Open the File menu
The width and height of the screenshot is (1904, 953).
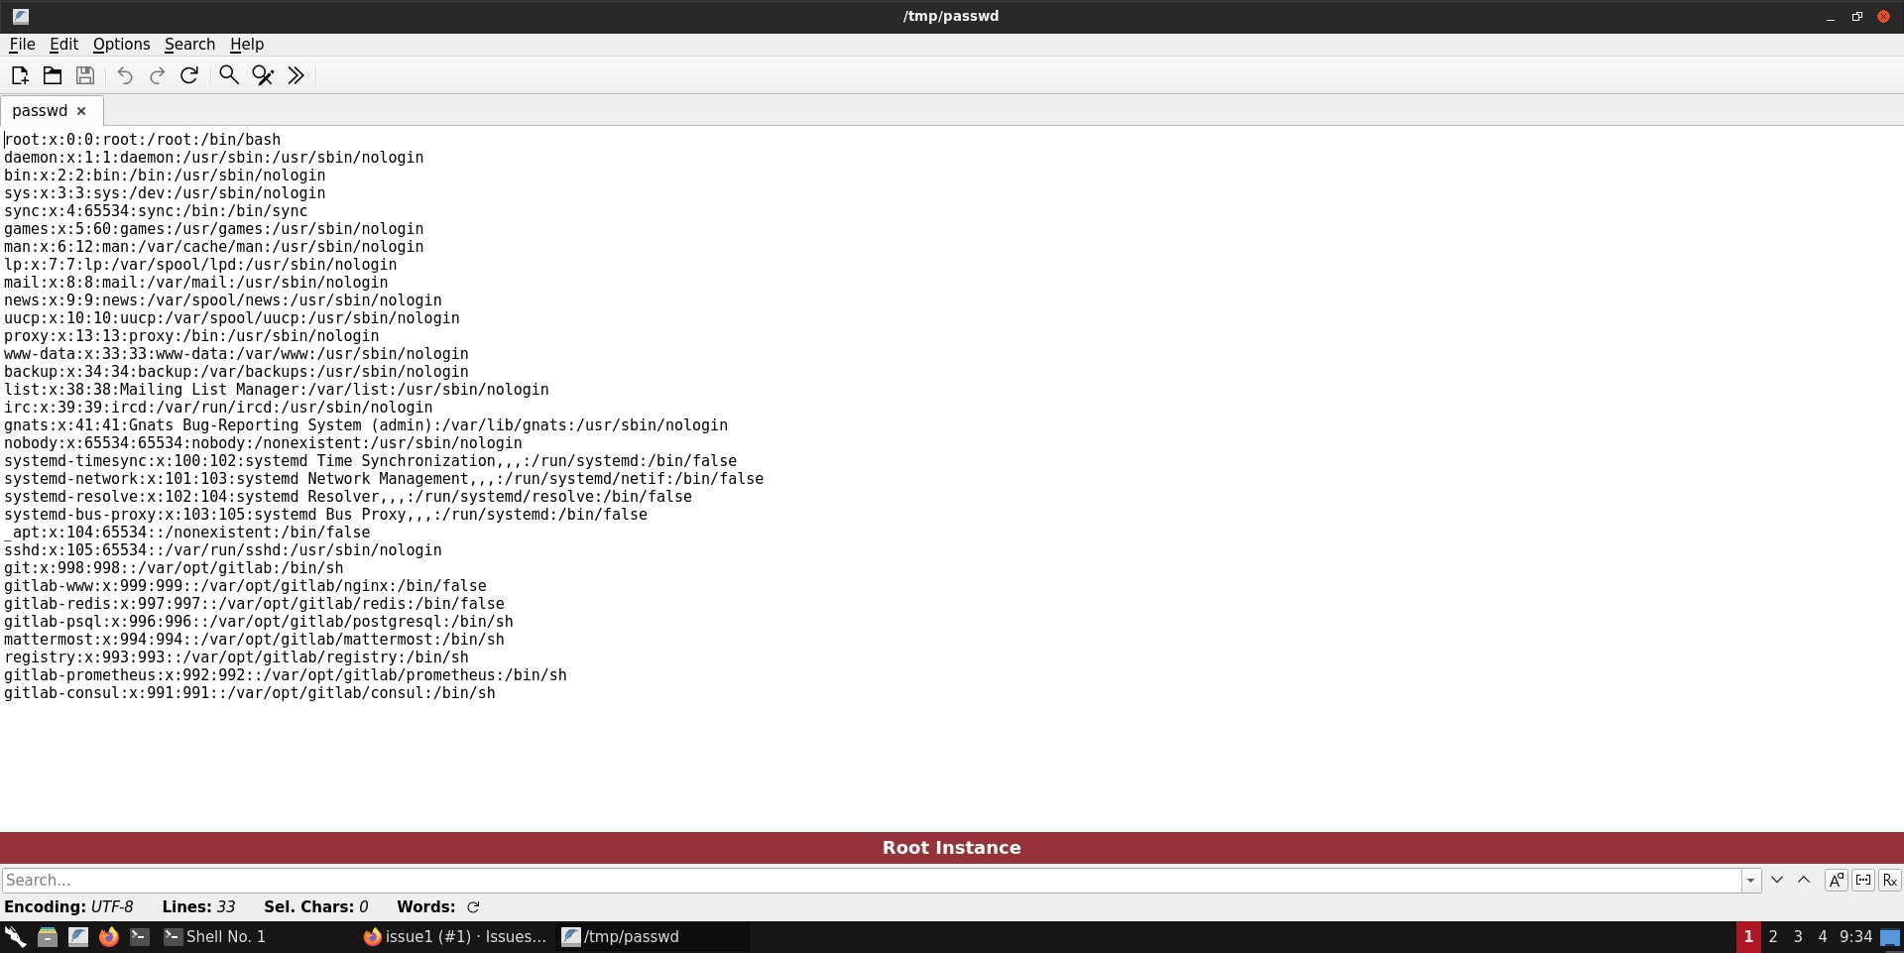pos(22,44)
